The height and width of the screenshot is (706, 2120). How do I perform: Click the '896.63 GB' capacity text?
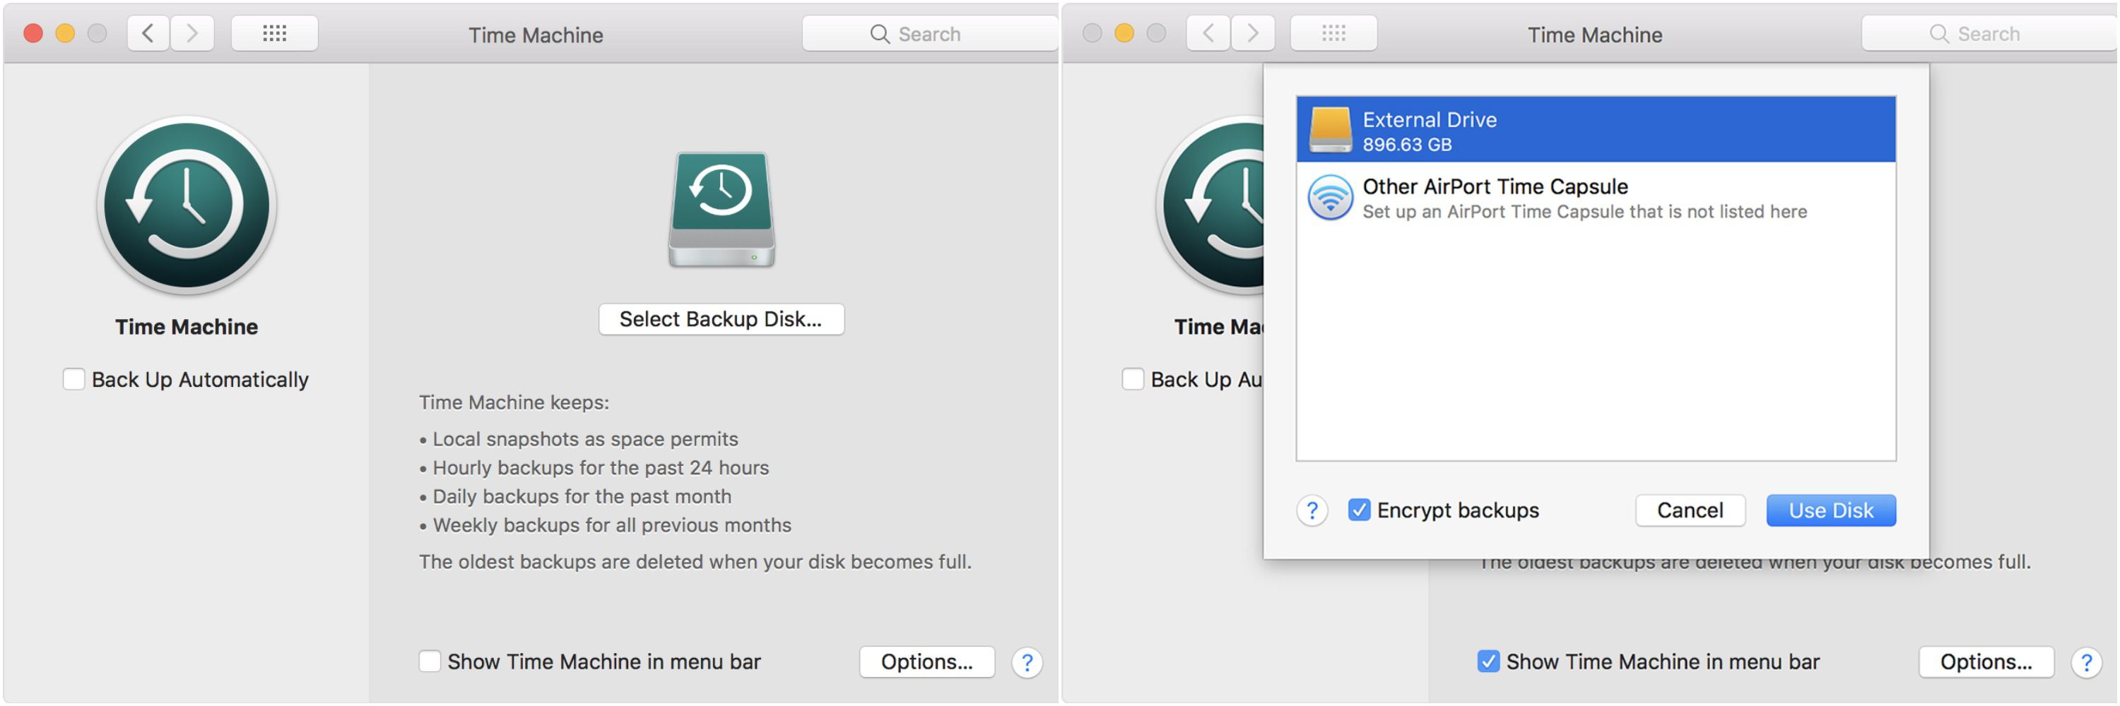(x=1407, y=145)
